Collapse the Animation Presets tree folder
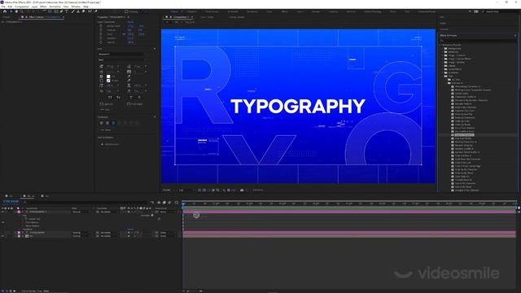Image resolution: width=521 pixels, height=293 pixels. tap(441, 45)
